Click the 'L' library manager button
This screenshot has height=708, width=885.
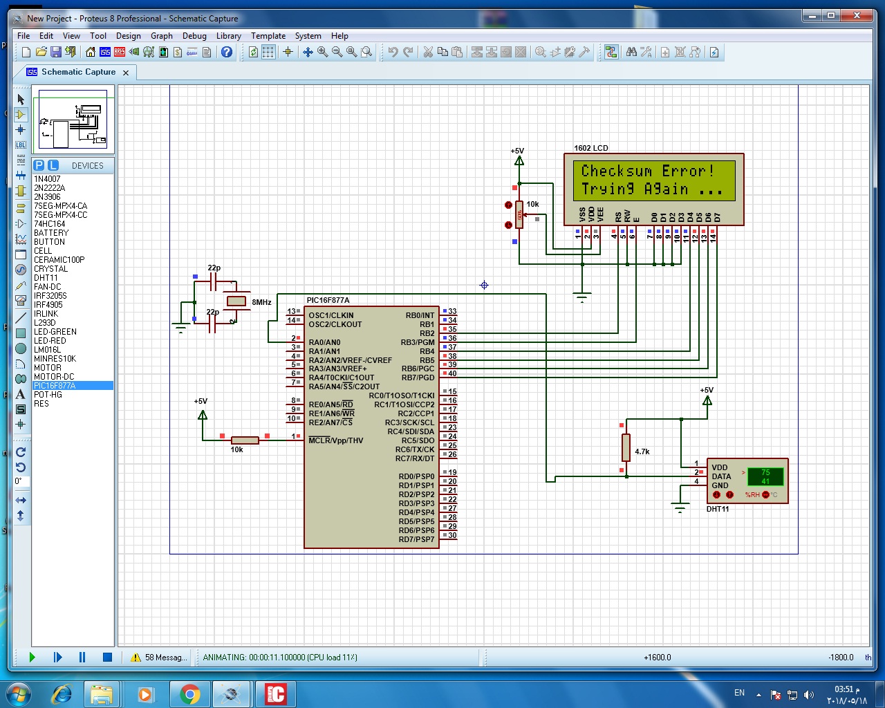53,165
